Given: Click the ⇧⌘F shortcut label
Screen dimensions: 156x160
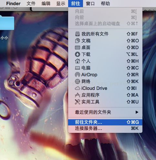Looking at the screenshot, I should point(132,34).
